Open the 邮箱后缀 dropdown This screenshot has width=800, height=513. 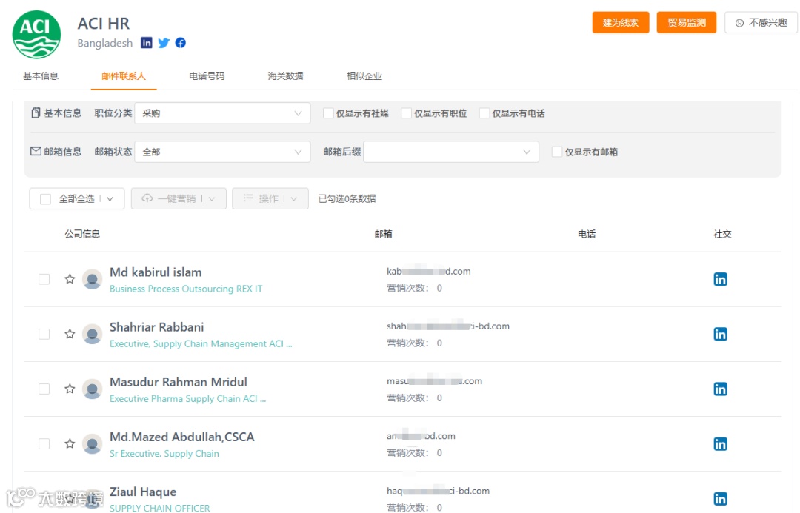point(451,152)
